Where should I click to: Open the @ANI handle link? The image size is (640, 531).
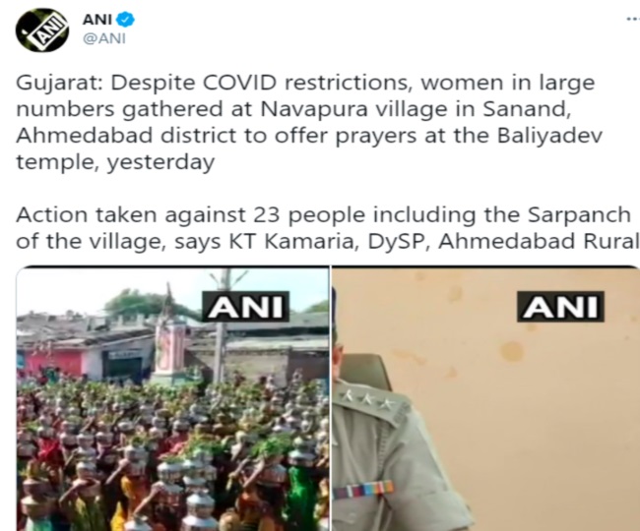click(104, 38)
